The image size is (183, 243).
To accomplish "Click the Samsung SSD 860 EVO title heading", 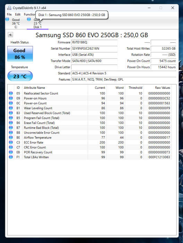I will [x=92, y=35].
